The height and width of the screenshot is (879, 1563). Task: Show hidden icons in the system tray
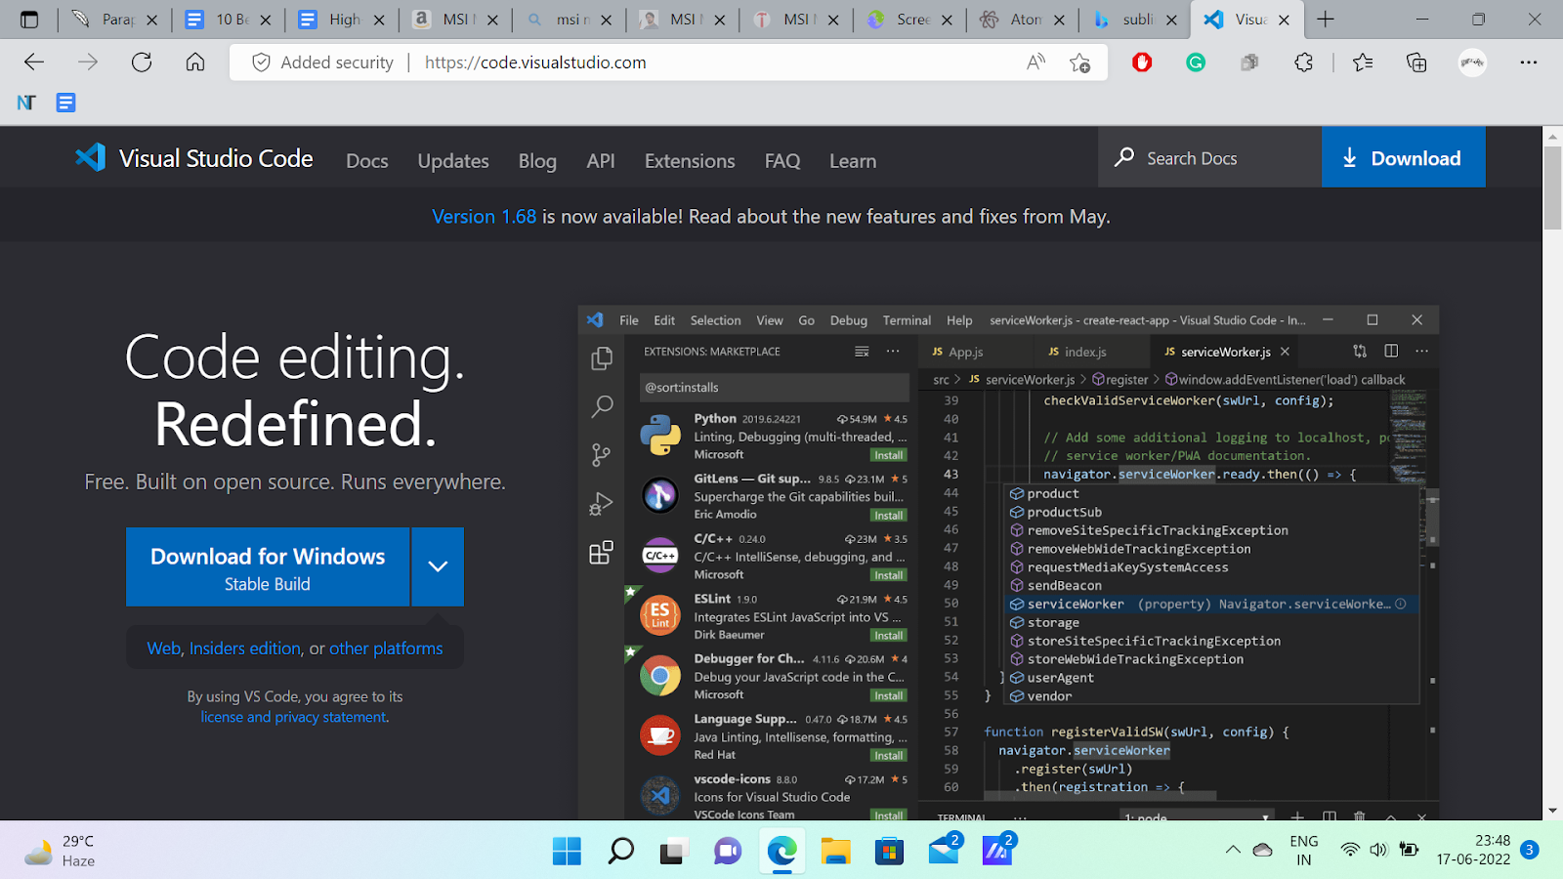pyautogui.click(x=1233, y=850)
